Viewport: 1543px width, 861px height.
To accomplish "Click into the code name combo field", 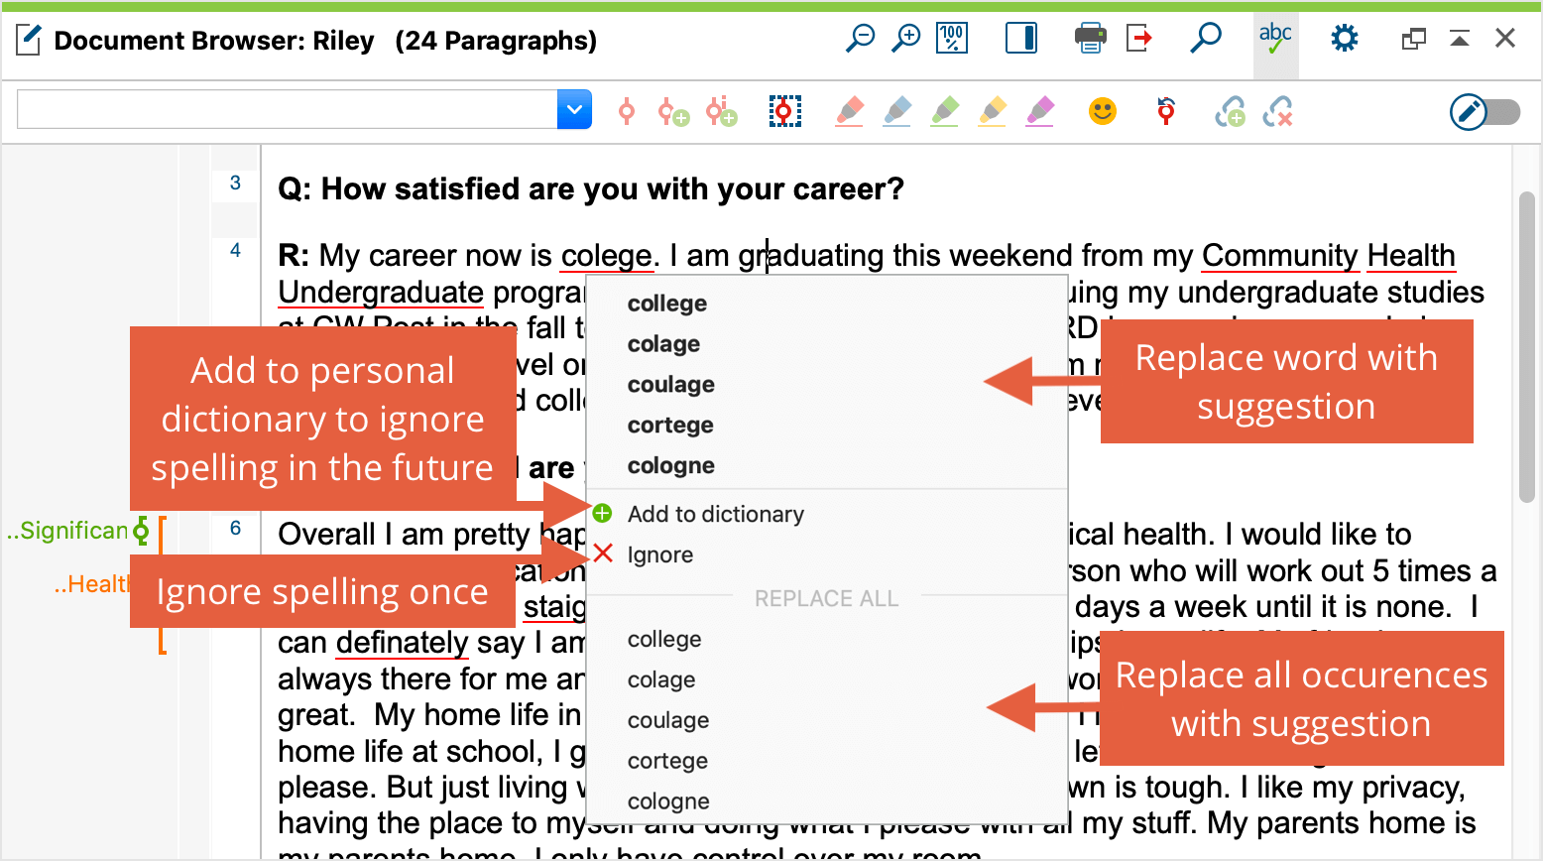I will [x=288, y=109].
